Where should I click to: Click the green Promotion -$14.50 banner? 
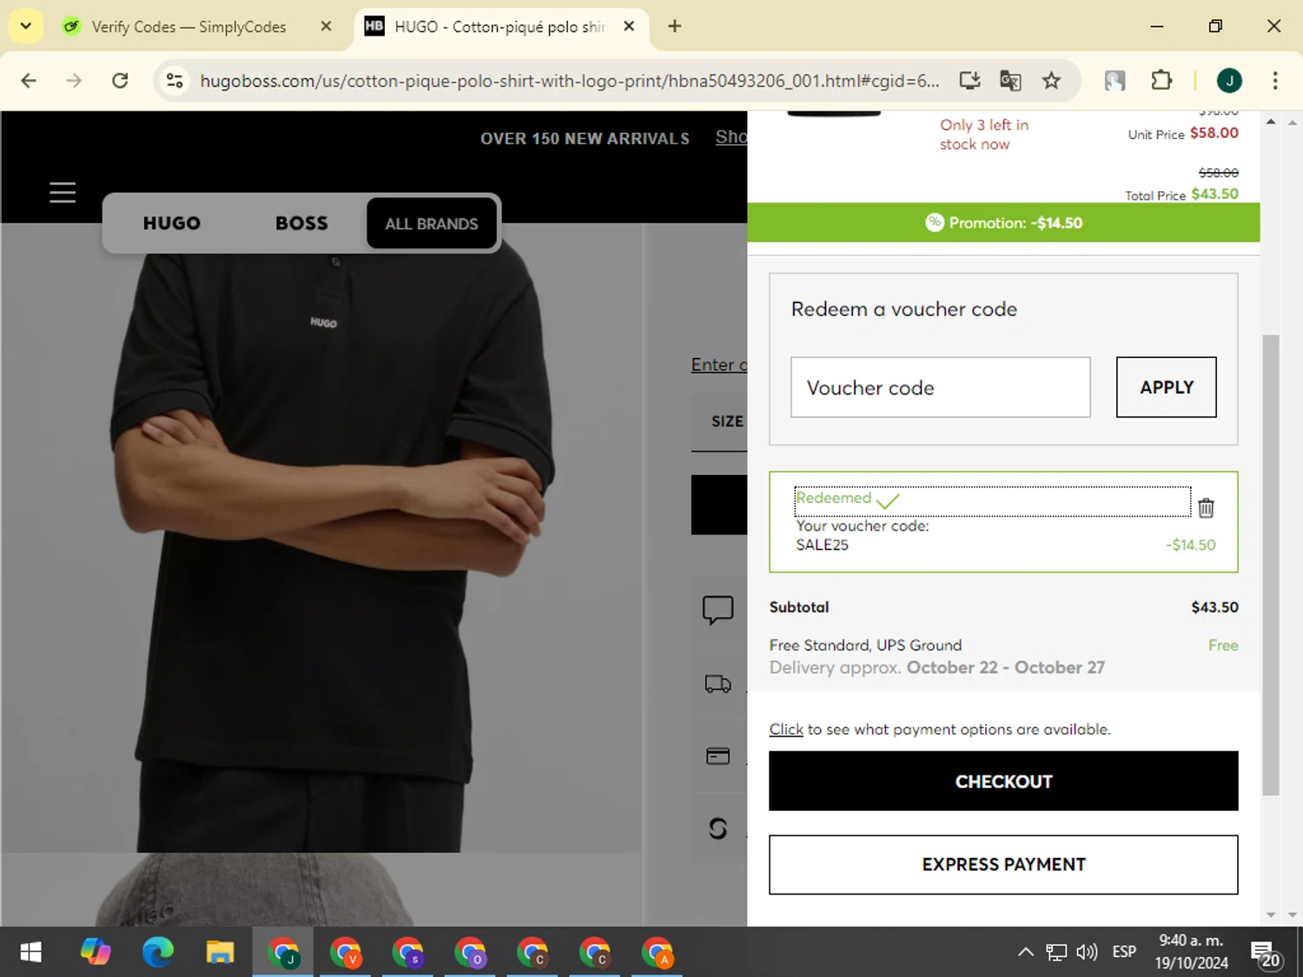1003,222
